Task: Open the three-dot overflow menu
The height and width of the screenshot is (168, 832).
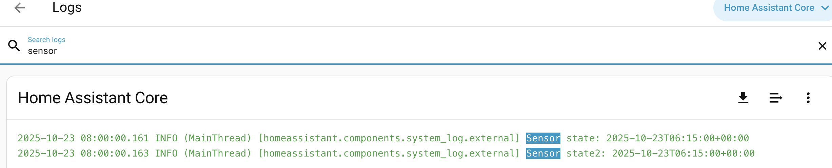Action: pos(808,98)
